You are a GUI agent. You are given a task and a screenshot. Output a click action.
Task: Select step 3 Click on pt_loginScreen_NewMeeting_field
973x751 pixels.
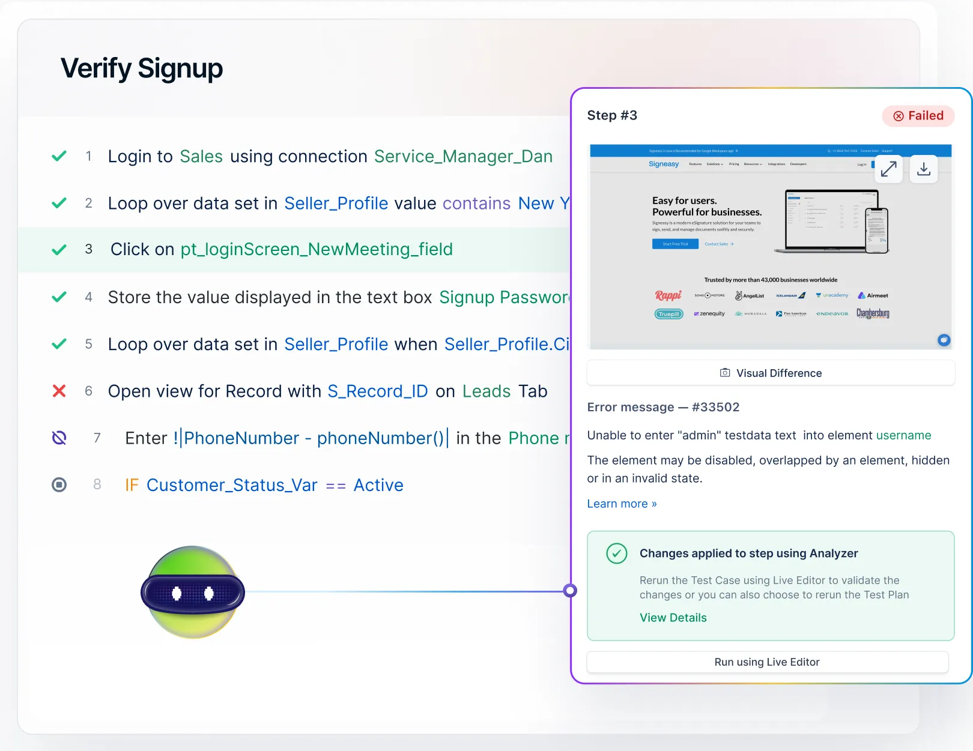281,250
